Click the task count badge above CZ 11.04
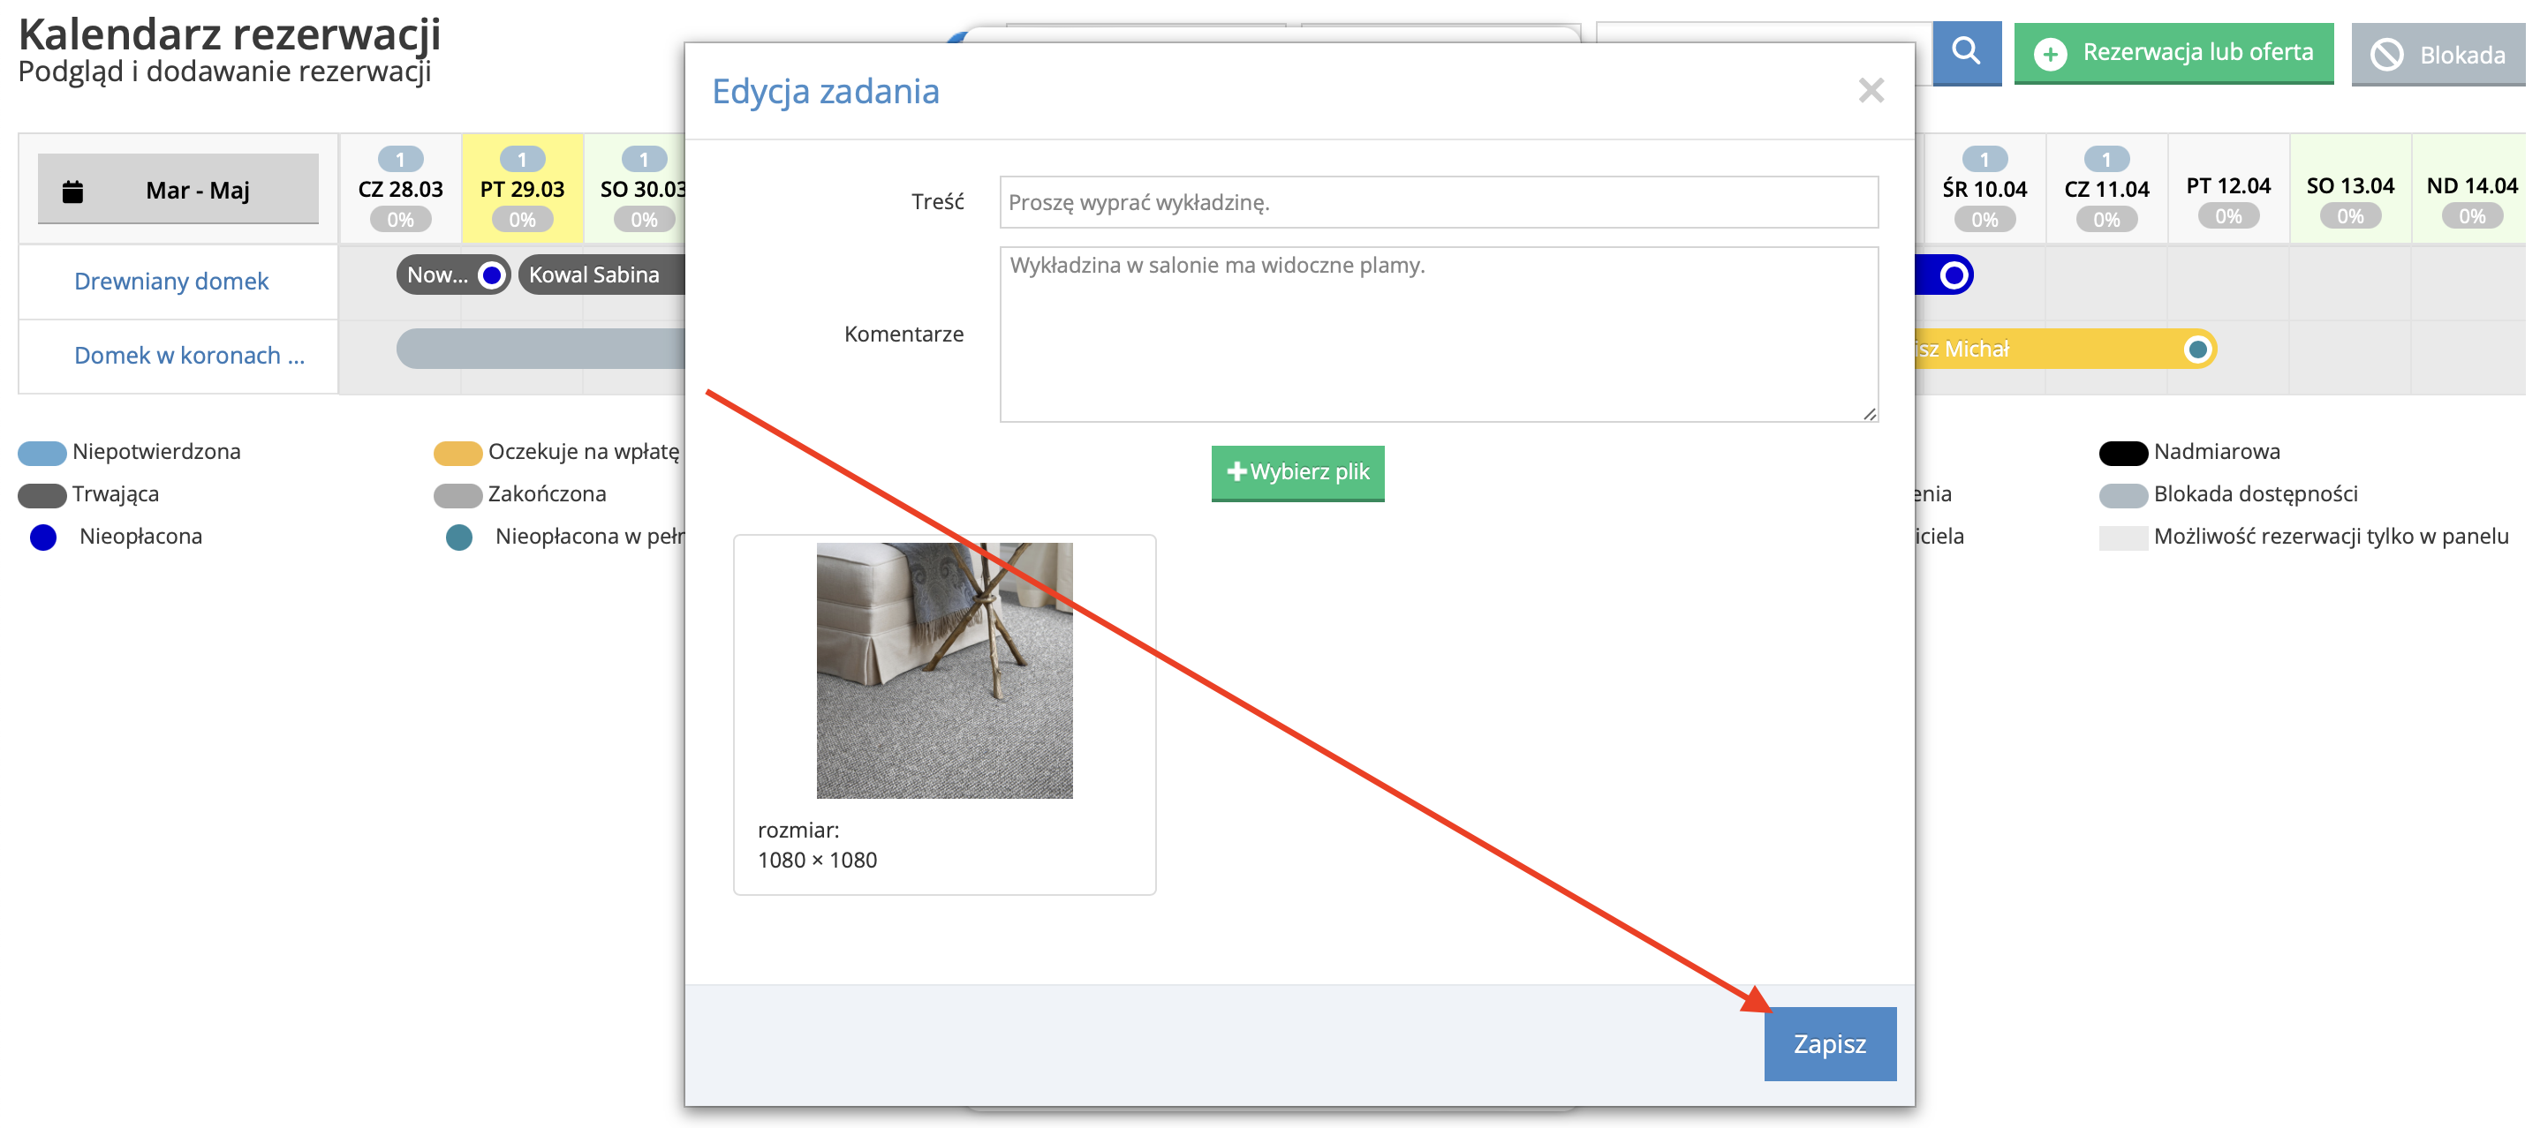 [2106, 159]
